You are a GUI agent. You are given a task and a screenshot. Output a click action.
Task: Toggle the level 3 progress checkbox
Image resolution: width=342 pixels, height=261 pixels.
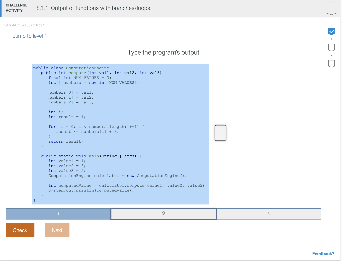click(x=331, y=64)
